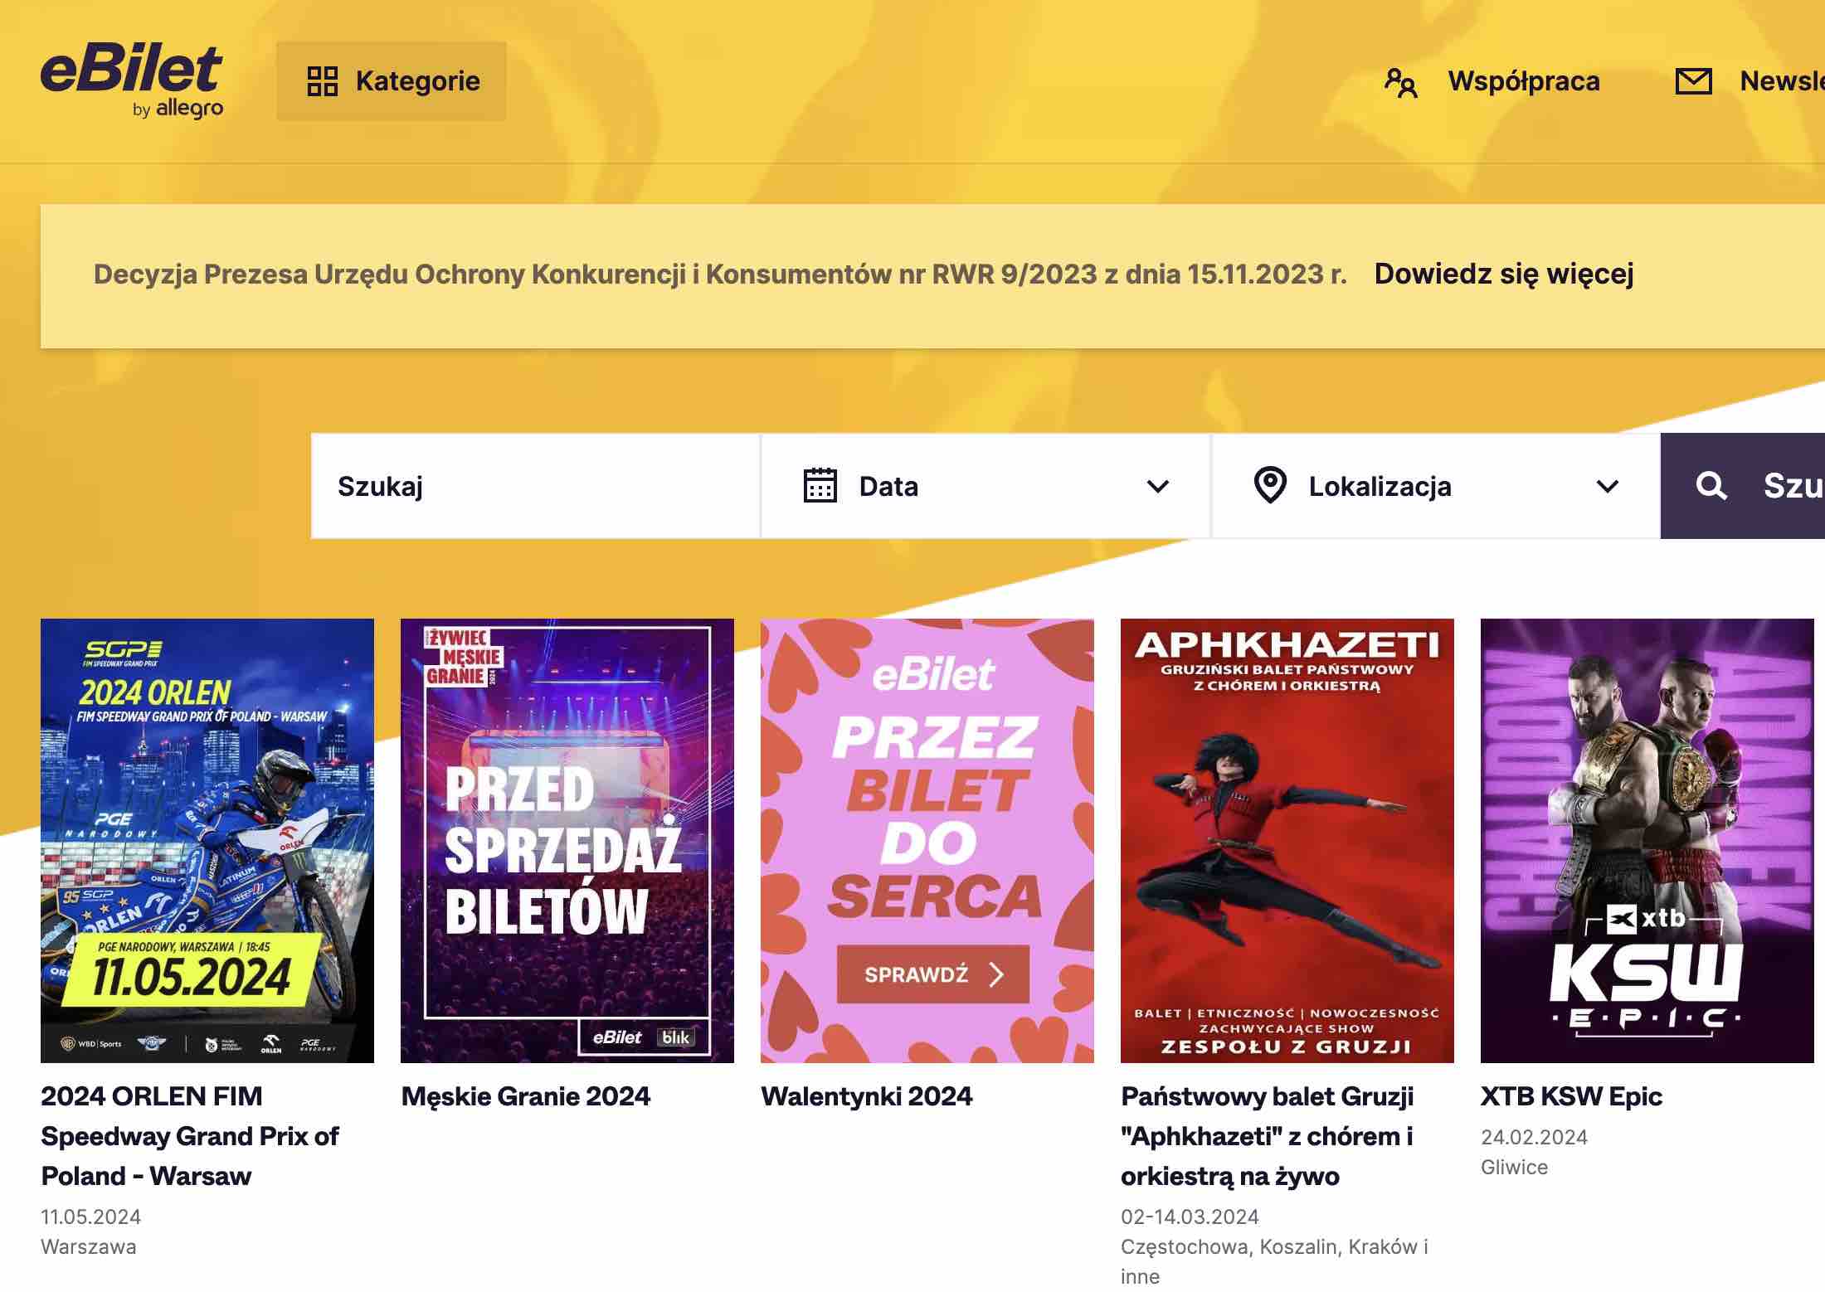Open the Męskie Granie presale poster
The image size is (1825, 1292).
point(567,839)
